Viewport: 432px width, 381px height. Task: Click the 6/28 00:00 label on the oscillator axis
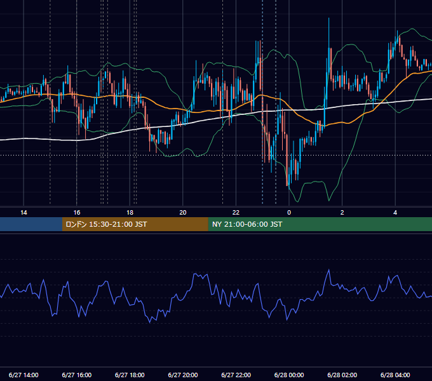[289, 375]
